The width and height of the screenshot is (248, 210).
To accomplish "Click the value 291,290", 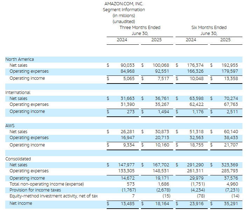I will (x=195, y=165).
